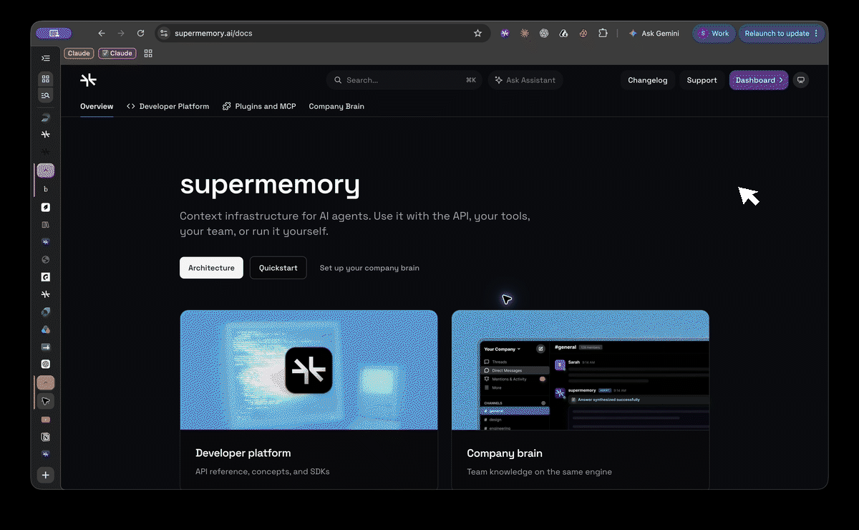Toggle the docs theme with the monitor icon
Viewport: 859px width, 530px height.
(801, 80)
